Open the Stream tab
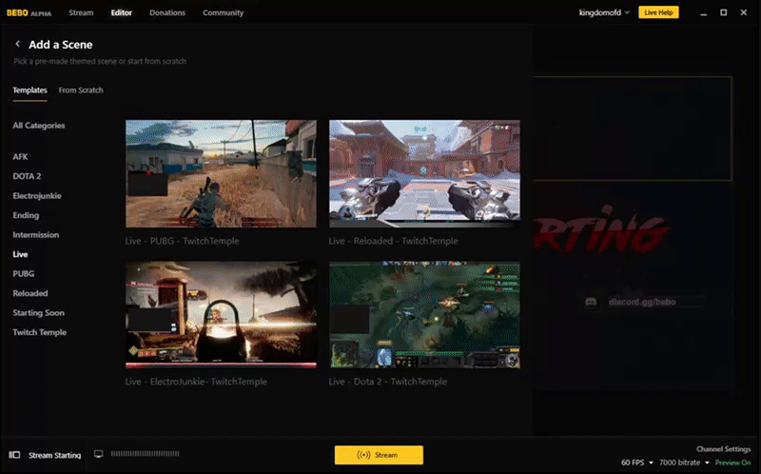 (x=81, y=12)
